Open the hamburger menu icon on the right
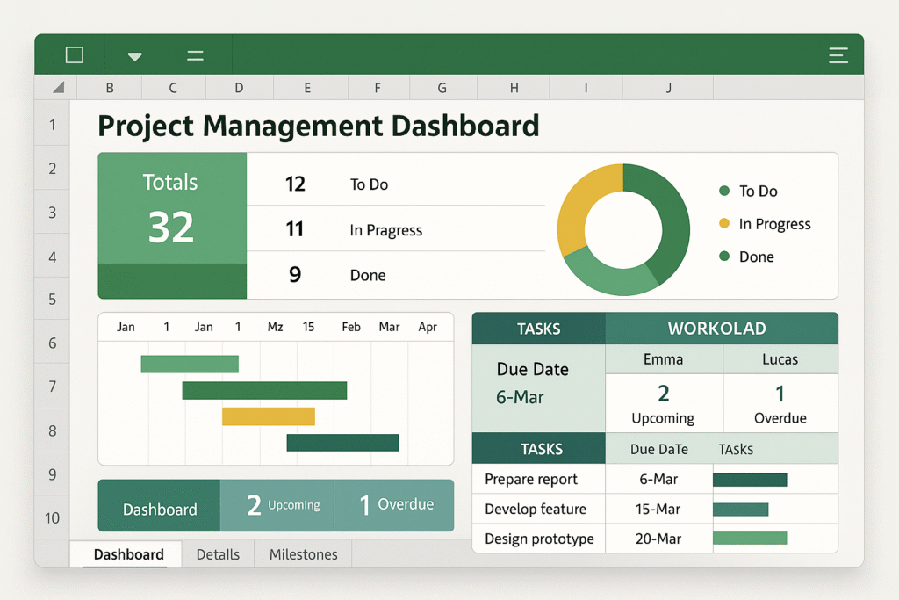899x600 pixels. pyautogui.click(x=838, y=54)
